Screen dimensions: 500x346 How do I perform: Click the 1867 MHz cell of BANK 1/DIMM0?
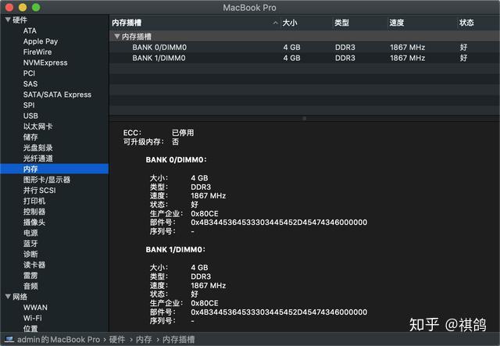pyautogui.click(x=407, y=58)
